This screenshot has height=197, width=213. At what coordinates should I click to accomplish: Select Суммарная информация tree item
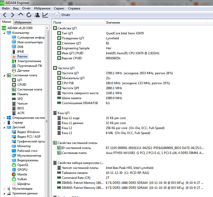click(x=28, y=38)
